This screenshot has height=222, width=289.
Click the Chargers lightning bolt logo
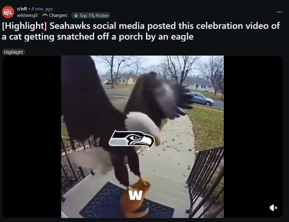pyautogui.click(x=45, y=15)
